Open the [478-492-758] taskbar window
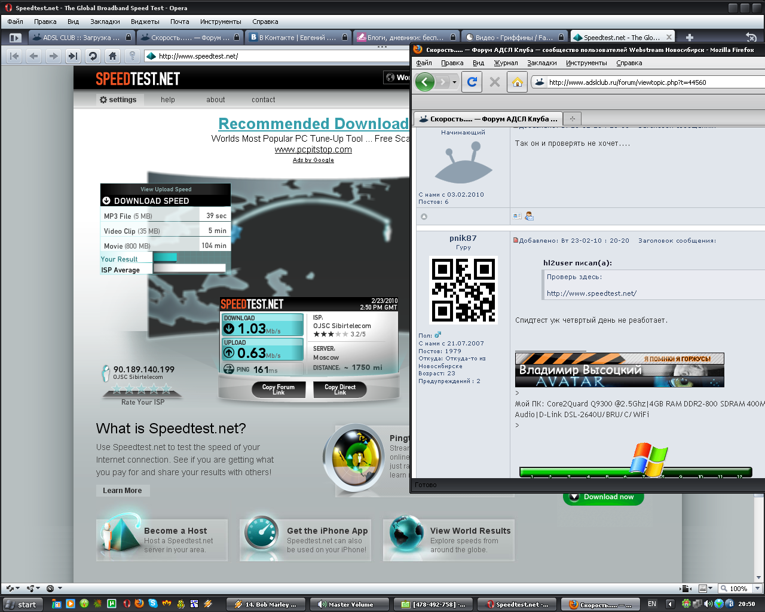The height and width of the screenshot is (612, 765). point(433,604)
